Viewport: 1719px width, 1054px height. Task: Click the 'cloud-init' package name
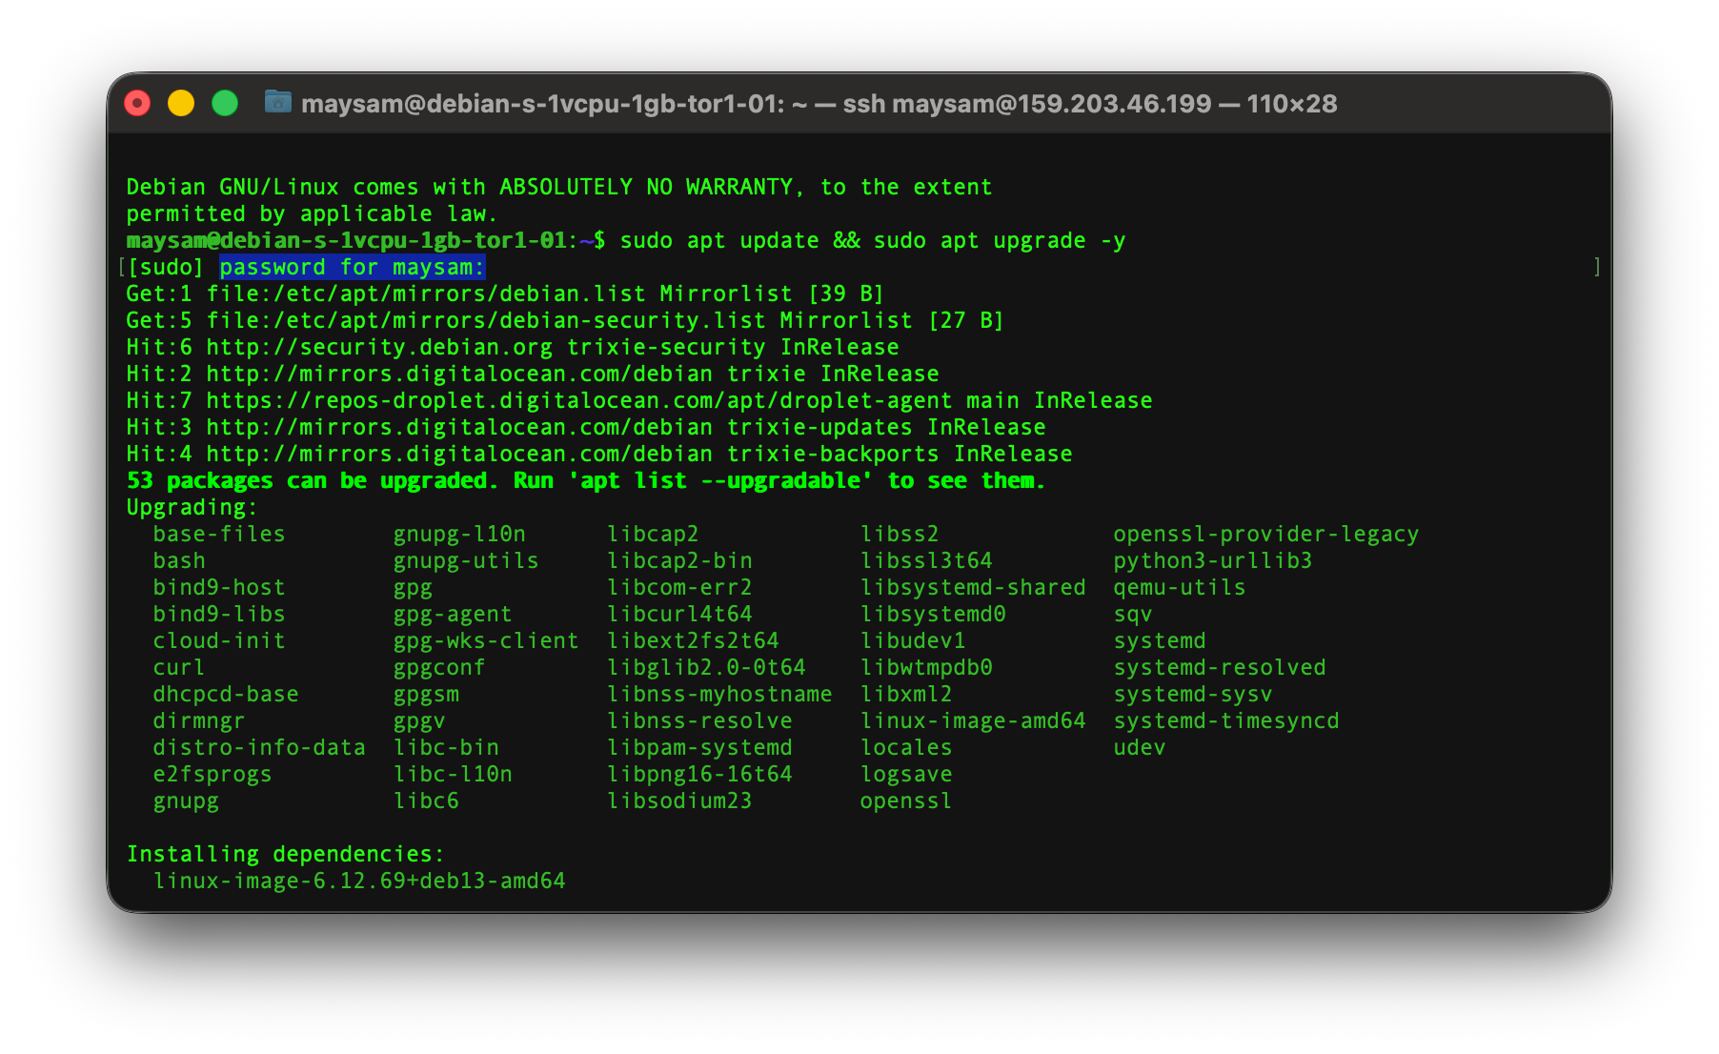coord(219,640)
